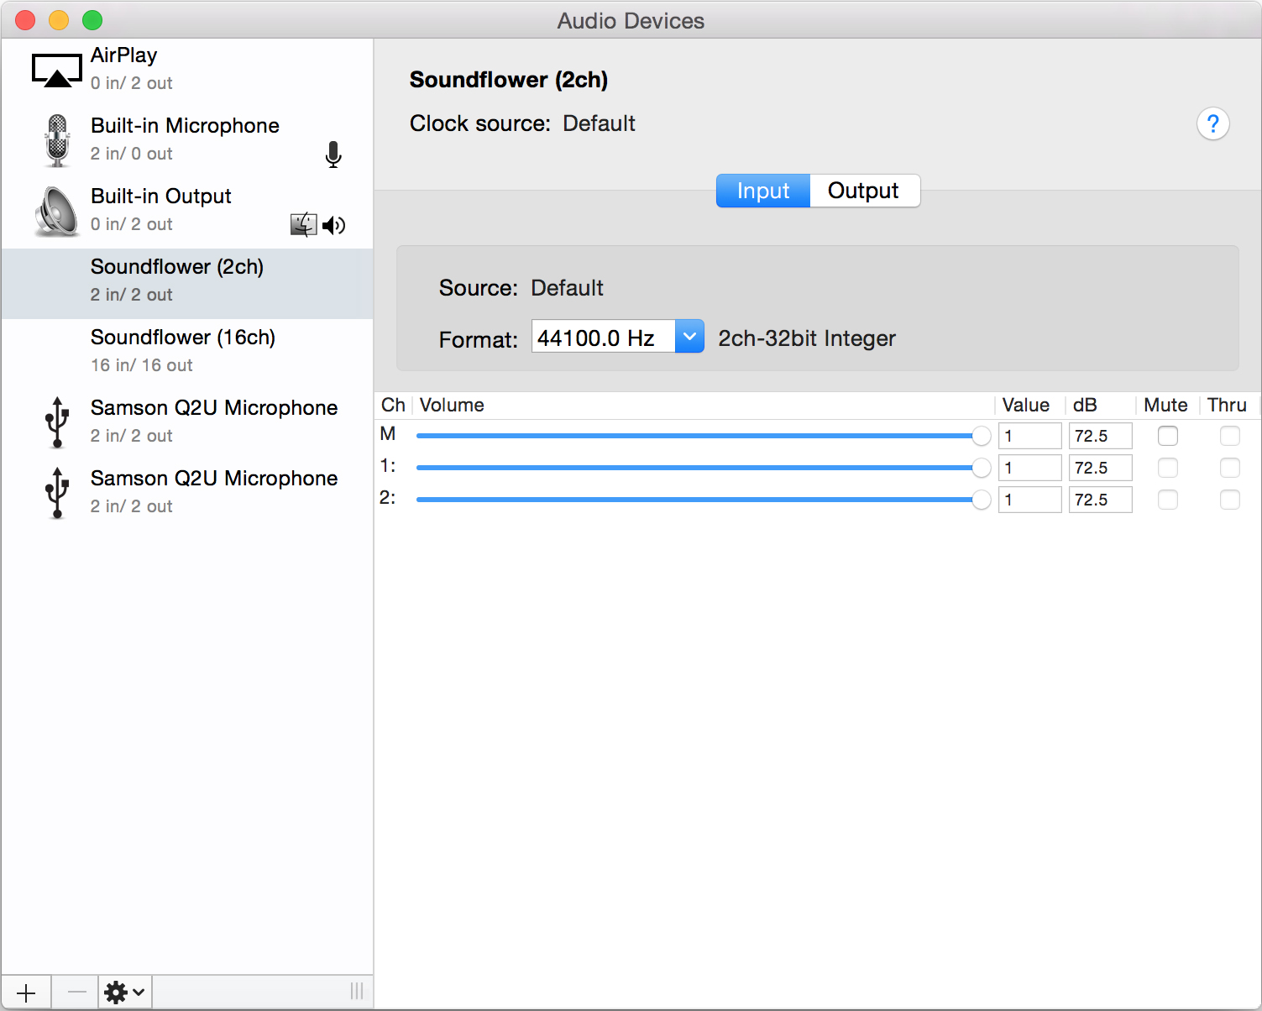Click the Built-in Output speaker icon
Screen dimensions: 1262x1011
pyautogui.click(x=56, y=211)
